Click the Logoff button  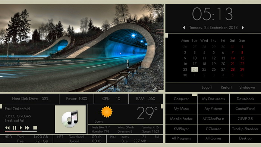(x=207, y=88)
